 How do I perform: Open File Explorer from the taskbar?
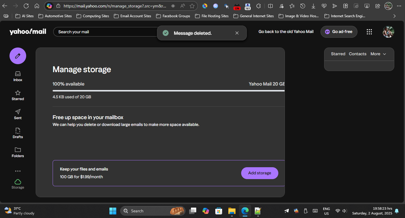232,211
